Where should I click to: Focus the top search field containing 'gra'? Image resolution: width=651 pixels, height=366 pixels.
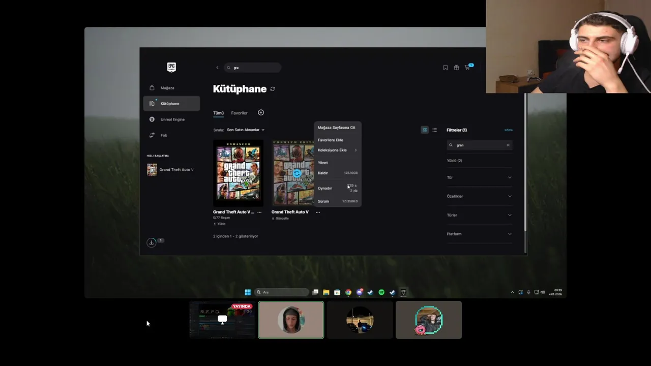[253, 68]
